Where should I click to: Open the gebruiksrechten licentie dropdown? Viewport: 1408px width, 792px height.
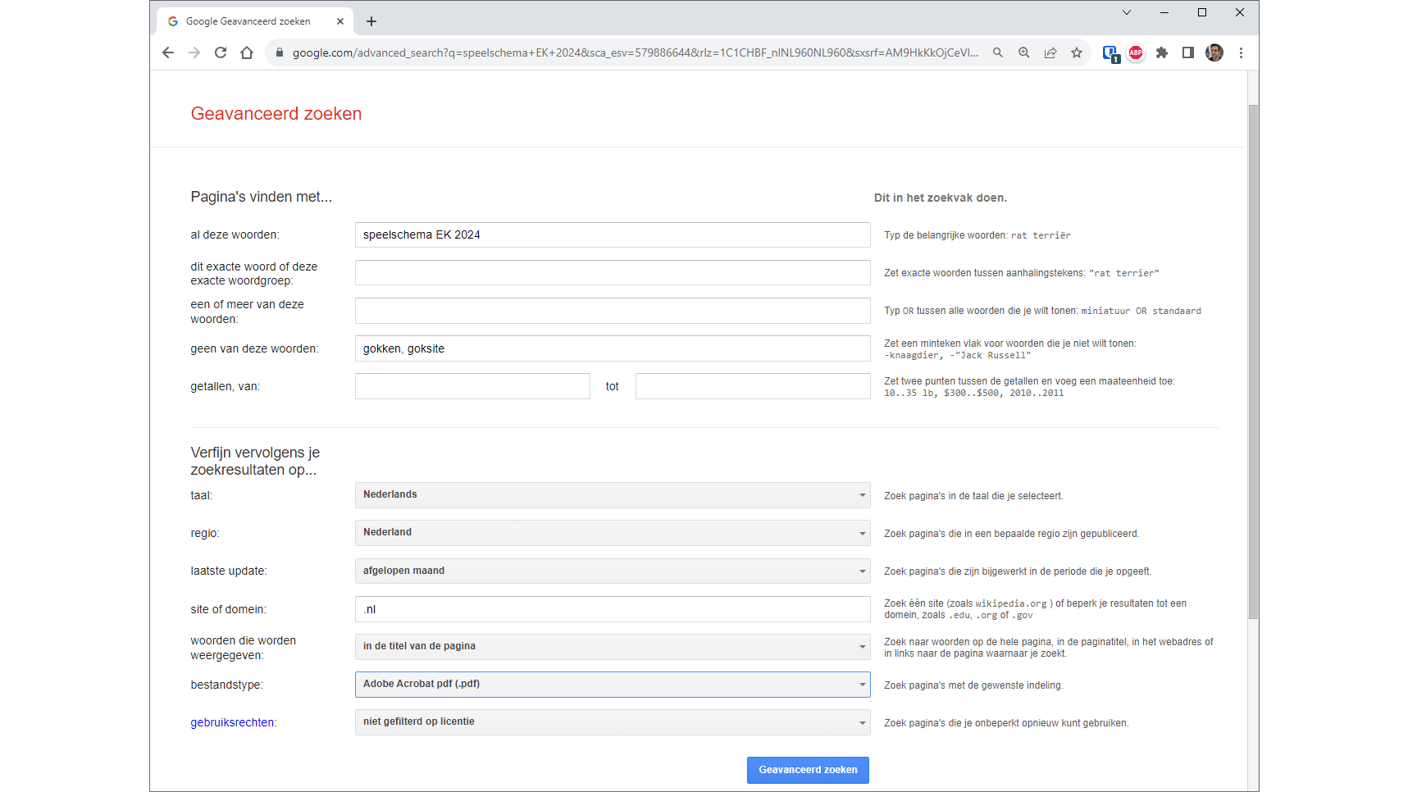612,722
